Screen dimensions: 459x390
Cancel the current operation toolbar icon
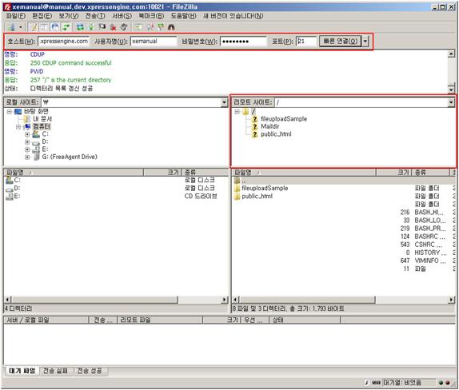pos(102,27)
